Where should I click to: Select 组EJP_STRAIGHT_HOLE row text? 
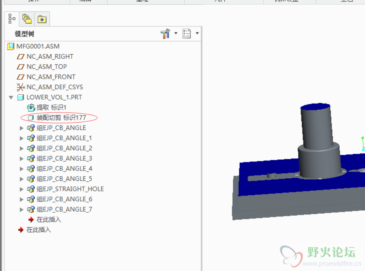coord(70,189)
